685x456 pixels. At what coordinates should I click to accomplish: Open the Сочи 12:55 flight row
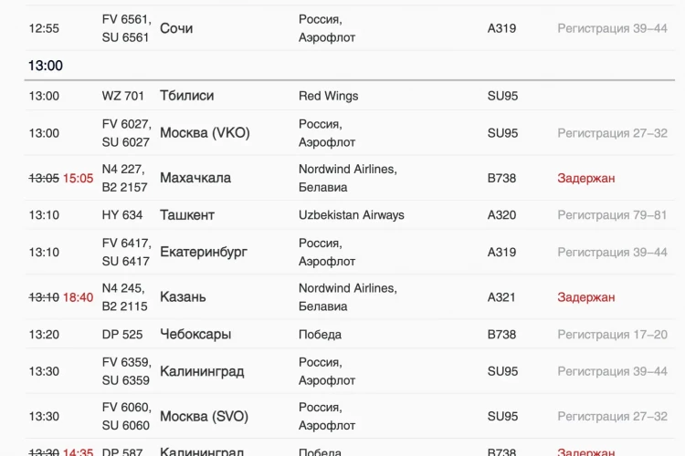pos(350,28)
